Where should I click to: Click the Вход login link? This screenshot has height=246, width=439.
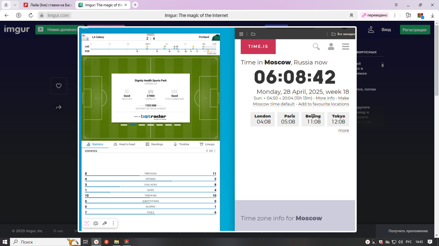click(x=386, y=30)
